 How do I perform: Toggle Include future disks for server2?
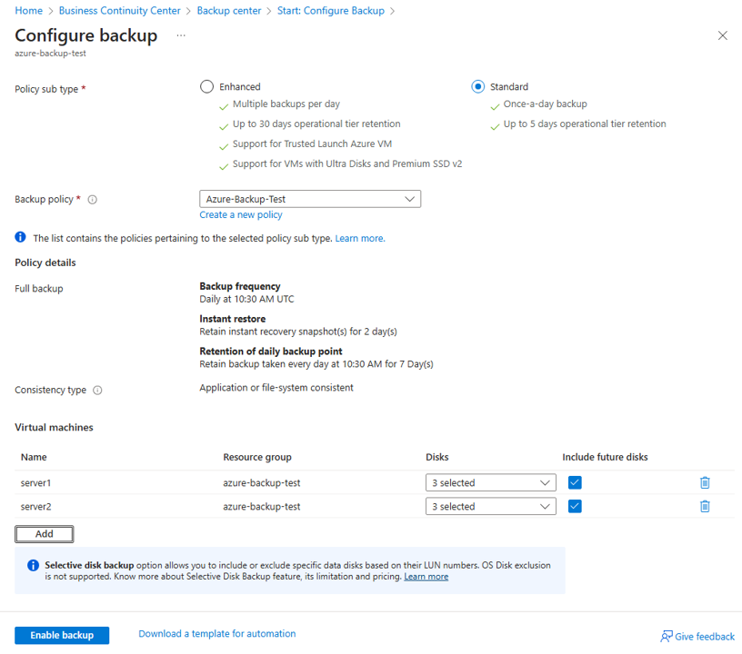click(575, 506)
